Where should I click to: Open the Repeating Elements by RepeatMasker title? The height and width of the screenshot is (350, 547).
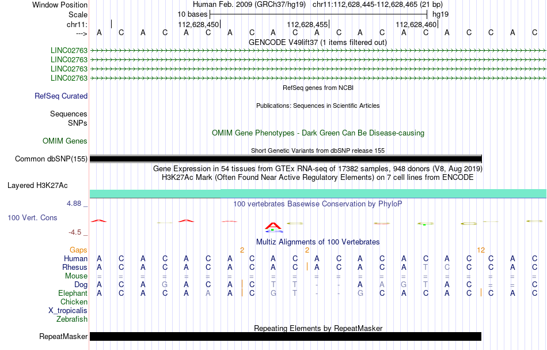tap(318, 328)
